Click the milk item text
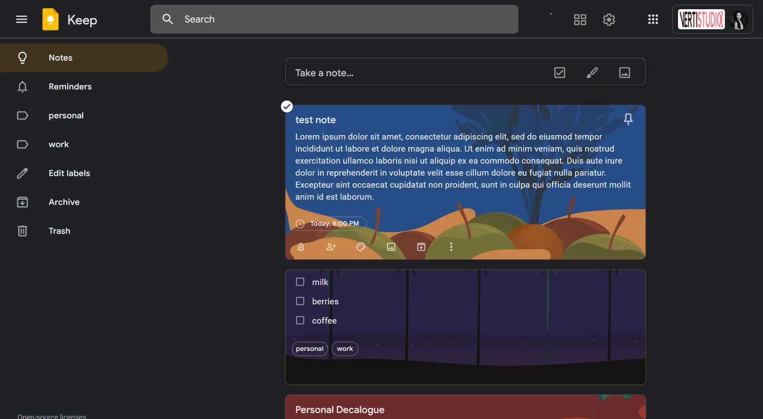The width and height of the screenshot is (763, 419). [320, 282]
